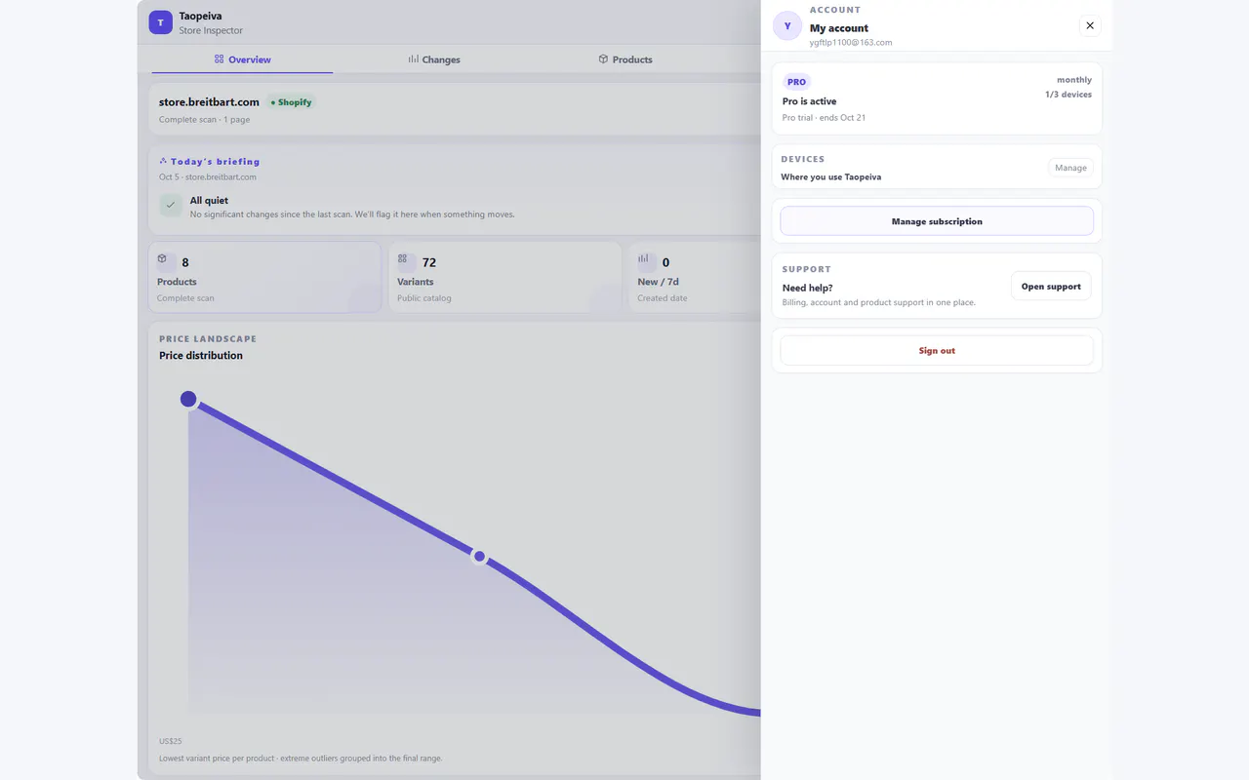1249x780 pixels.
Task: Close the My account panel
Action: [1090, 25]
